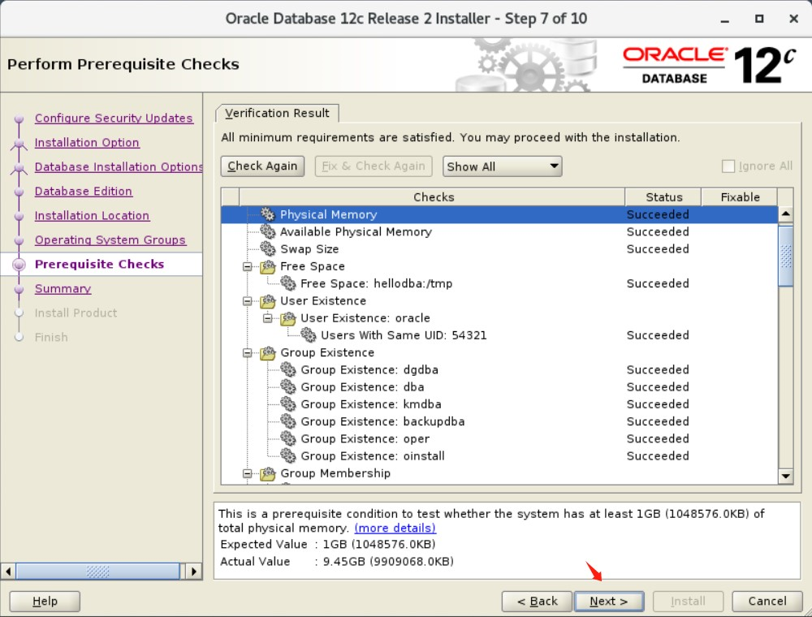The image size is (812, 617).
Task: Click step bullet for Installation Option
Action: pos(19,143)
